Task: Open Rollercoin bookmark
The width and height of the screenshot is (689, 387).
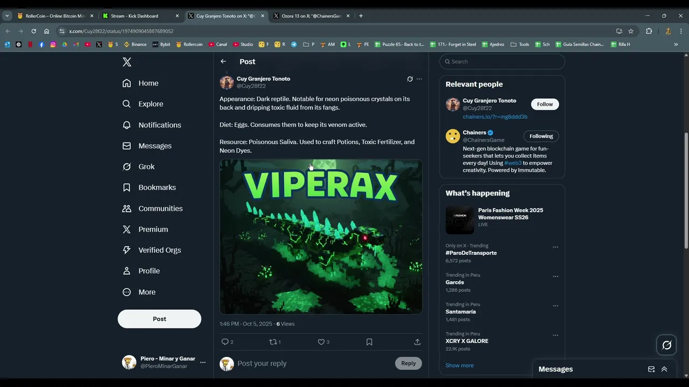Action: [189, 45]
